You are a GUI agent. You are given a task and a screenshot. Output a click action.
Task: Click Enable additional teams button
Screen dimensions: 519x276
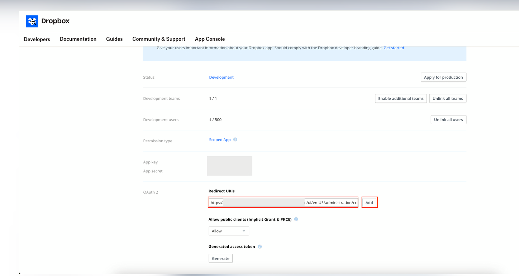click(401, 99)
